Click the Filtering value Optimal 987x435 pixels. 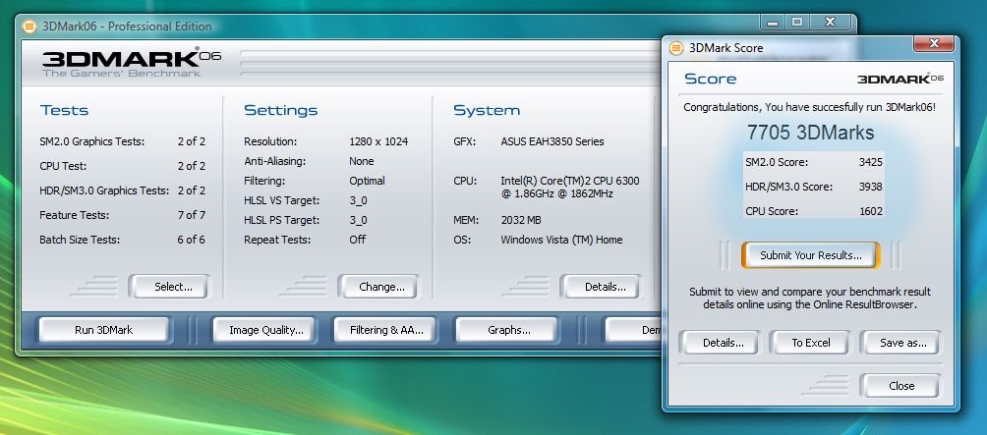pos(367,181)
